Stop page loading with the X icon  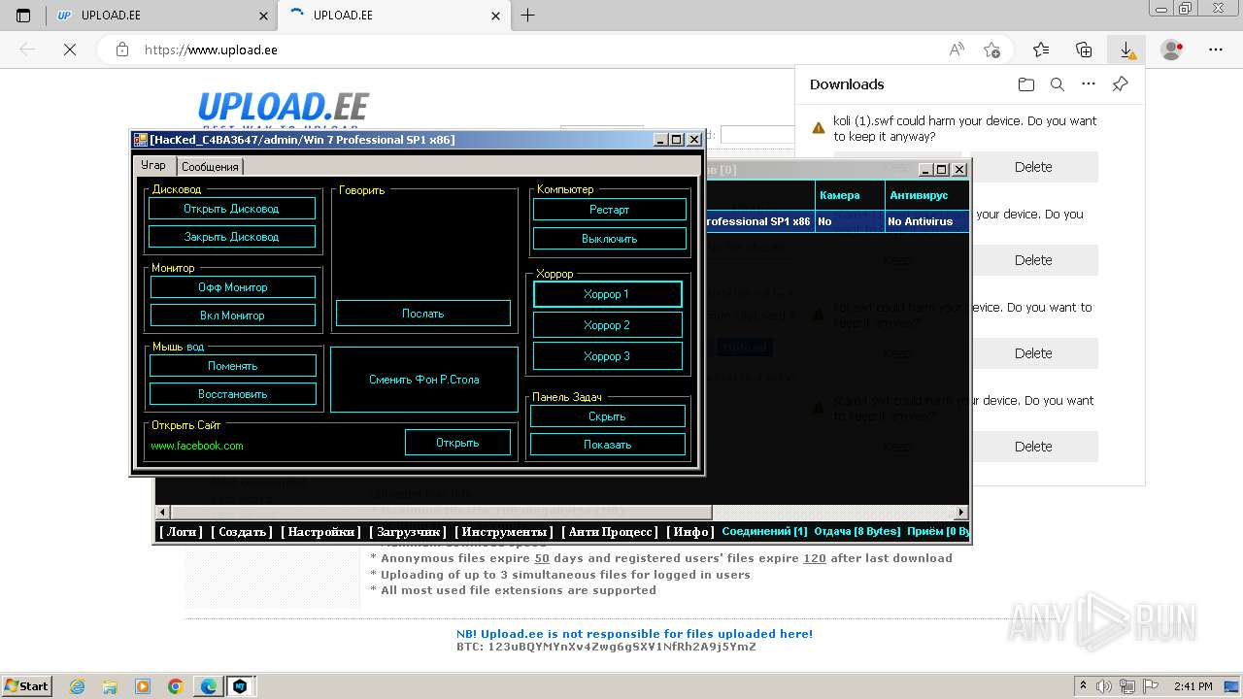point(70,50)
